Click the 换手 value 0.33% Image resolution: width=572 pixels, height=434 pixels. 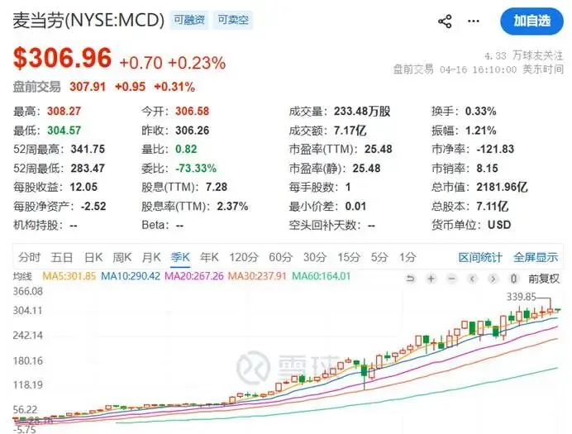point(480,112)
